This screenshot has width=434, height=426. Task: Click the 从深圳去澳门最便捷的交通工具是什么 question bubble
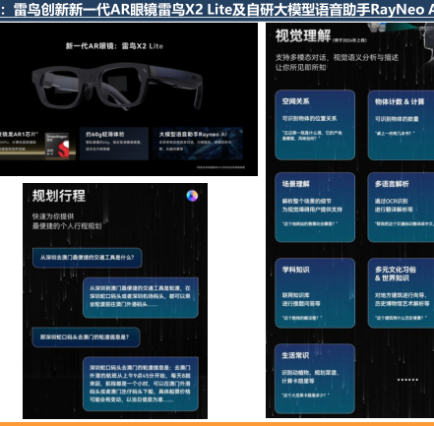tap(88, 258)
